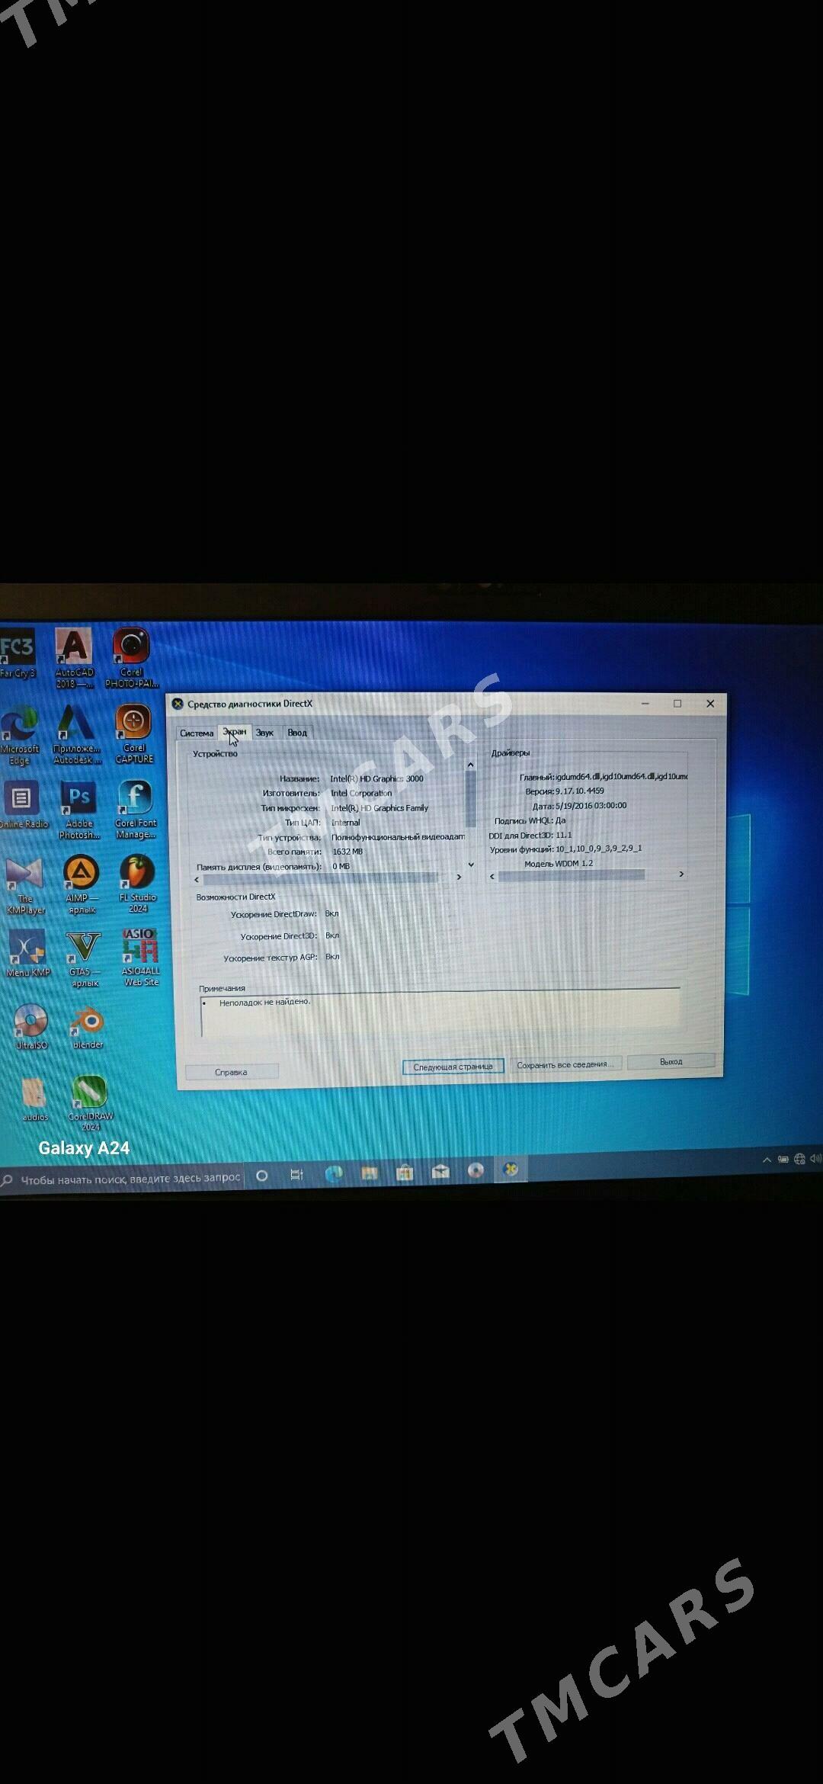Screen dimensions: 823x1784
Task: Open UltraISO desktop icon
Action: (x=31, y=1028)
